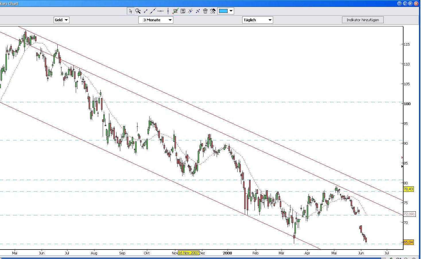
Task: Click the Mär label on the time axis
Action: pyautogui.click(x=281, y=253)
